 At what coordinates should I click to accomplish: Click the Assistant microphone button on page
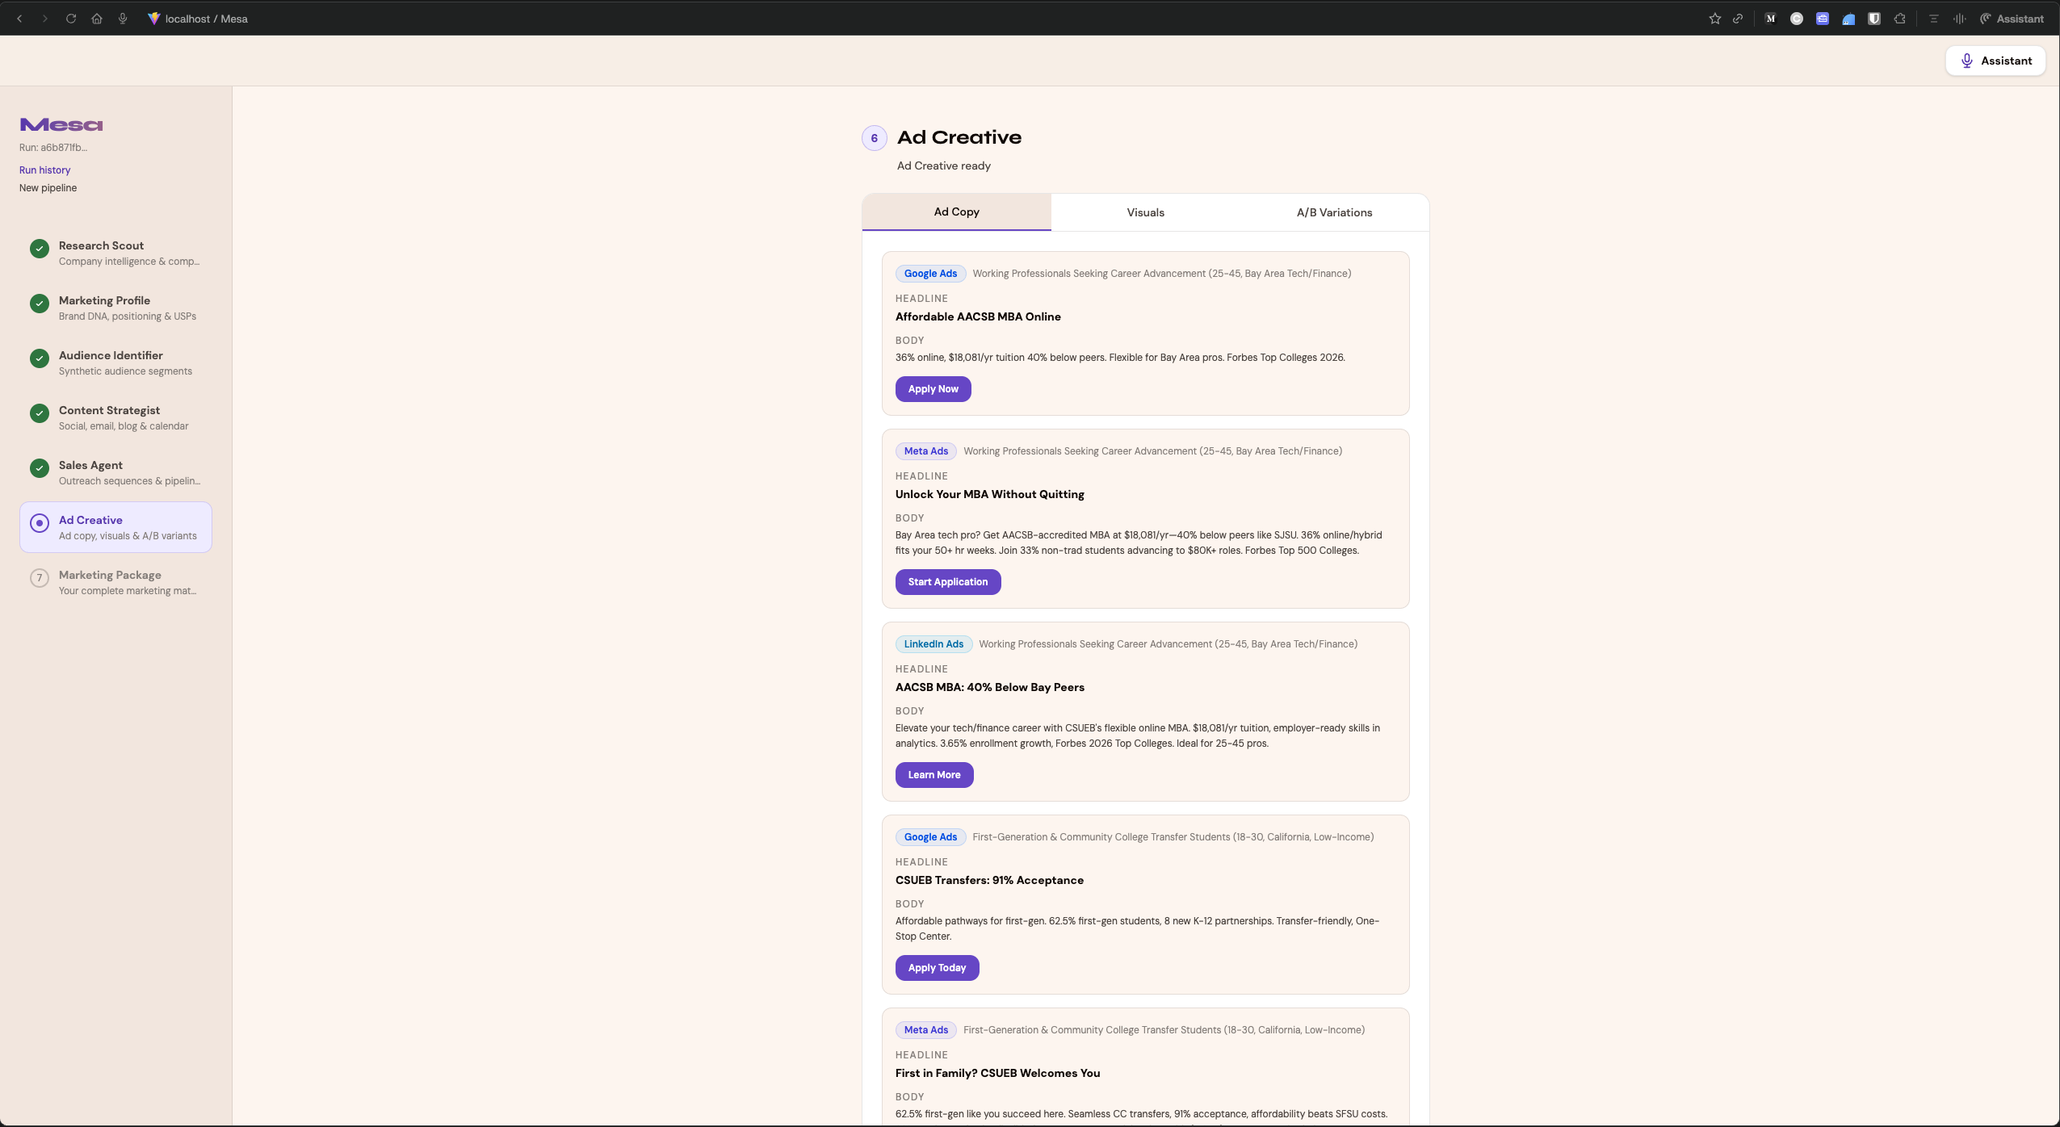(1995, 61)
